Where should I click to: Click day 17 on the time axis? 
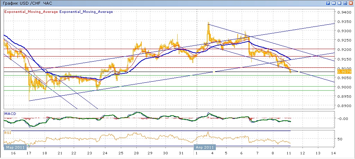[28, 153]
